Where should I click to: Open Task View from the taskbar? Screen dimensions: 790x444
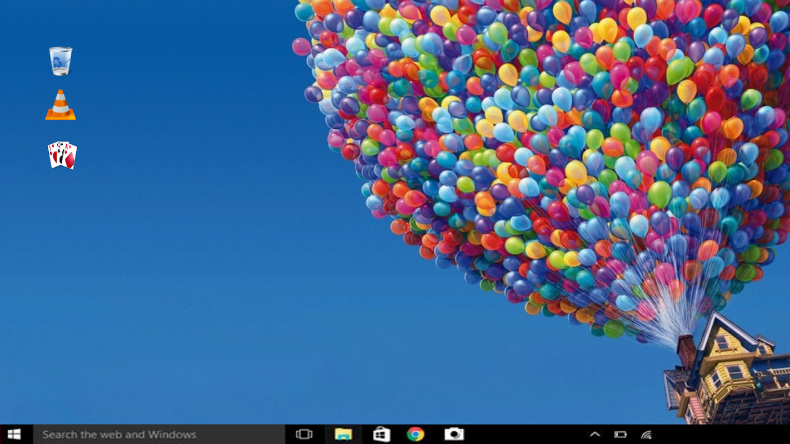click(304, 434)
